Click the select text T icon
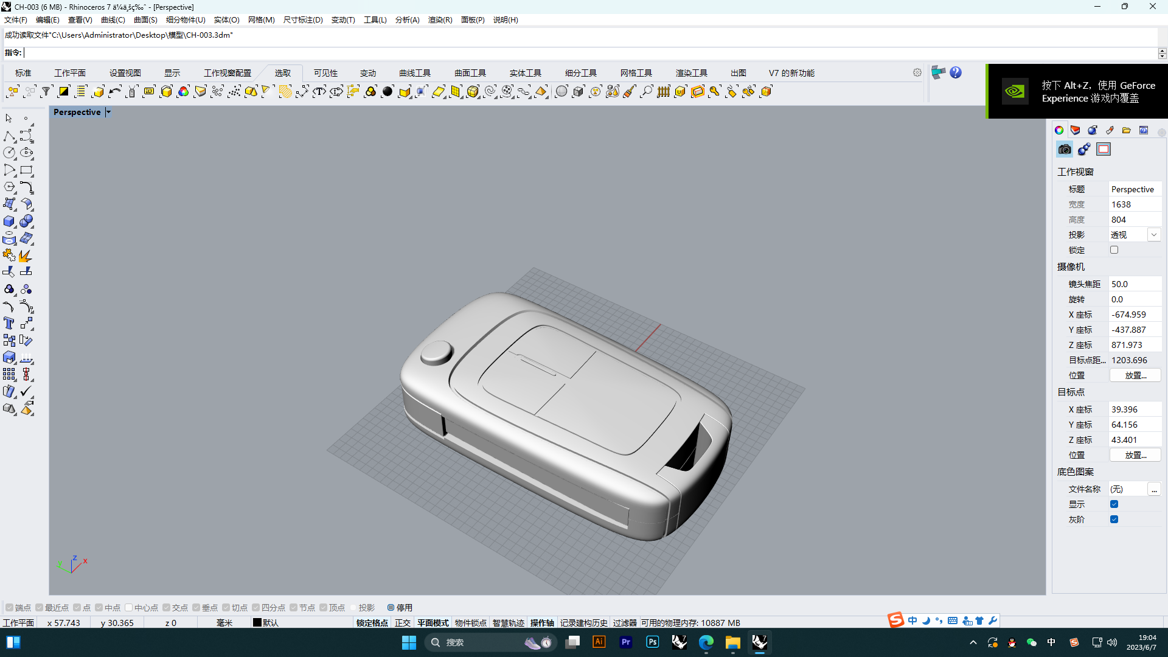The width and height of the screenshot is (1168, 657). 319,92
